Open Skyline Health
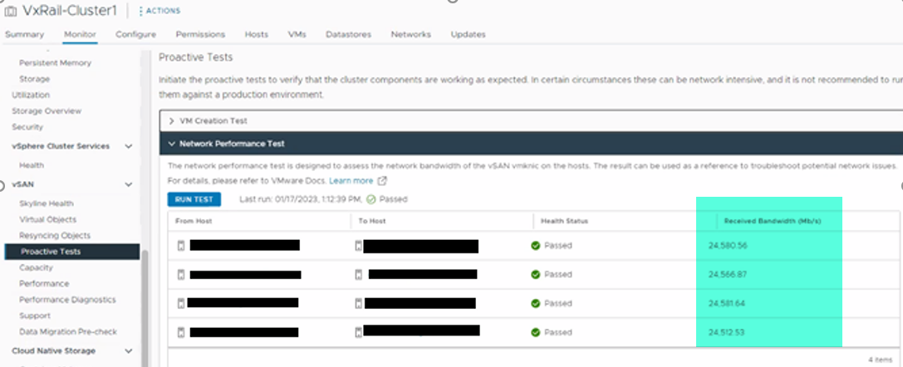Viewport: 903px width, 367px height. point(46,203)
